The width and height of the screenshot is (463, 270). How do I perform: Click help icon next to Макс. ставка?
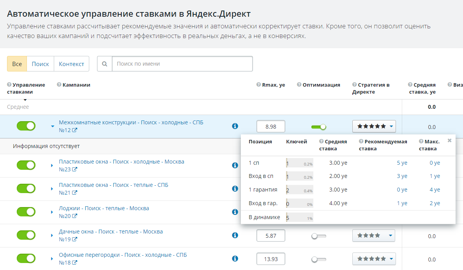point(421,141)
